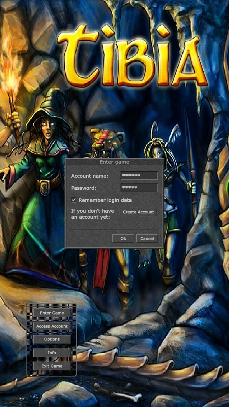Viewport: 229px width, 407px height.
Task: Click 'If you don't have an account yet:' text
Action: [93, 214]
